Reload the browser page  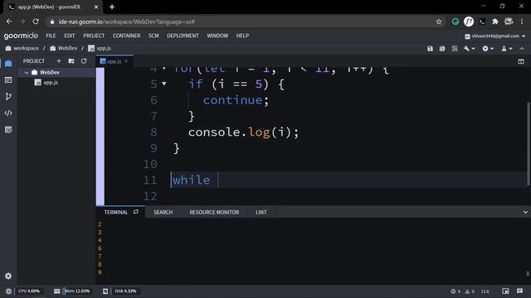click(36, 22)
